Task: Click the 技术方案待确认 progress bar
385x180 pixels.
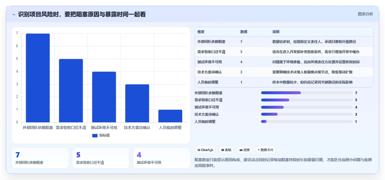Action: [x=307, y=114]
